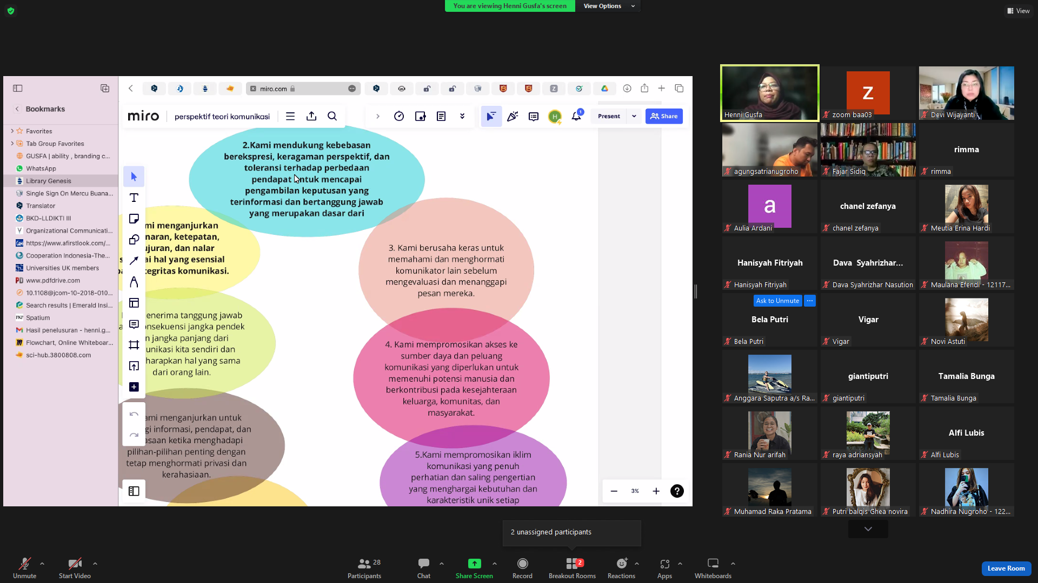The height and width of the screenshot is (583, 1038).
Task: Open the Miro frames panel button
Action: tap(134, 491)
